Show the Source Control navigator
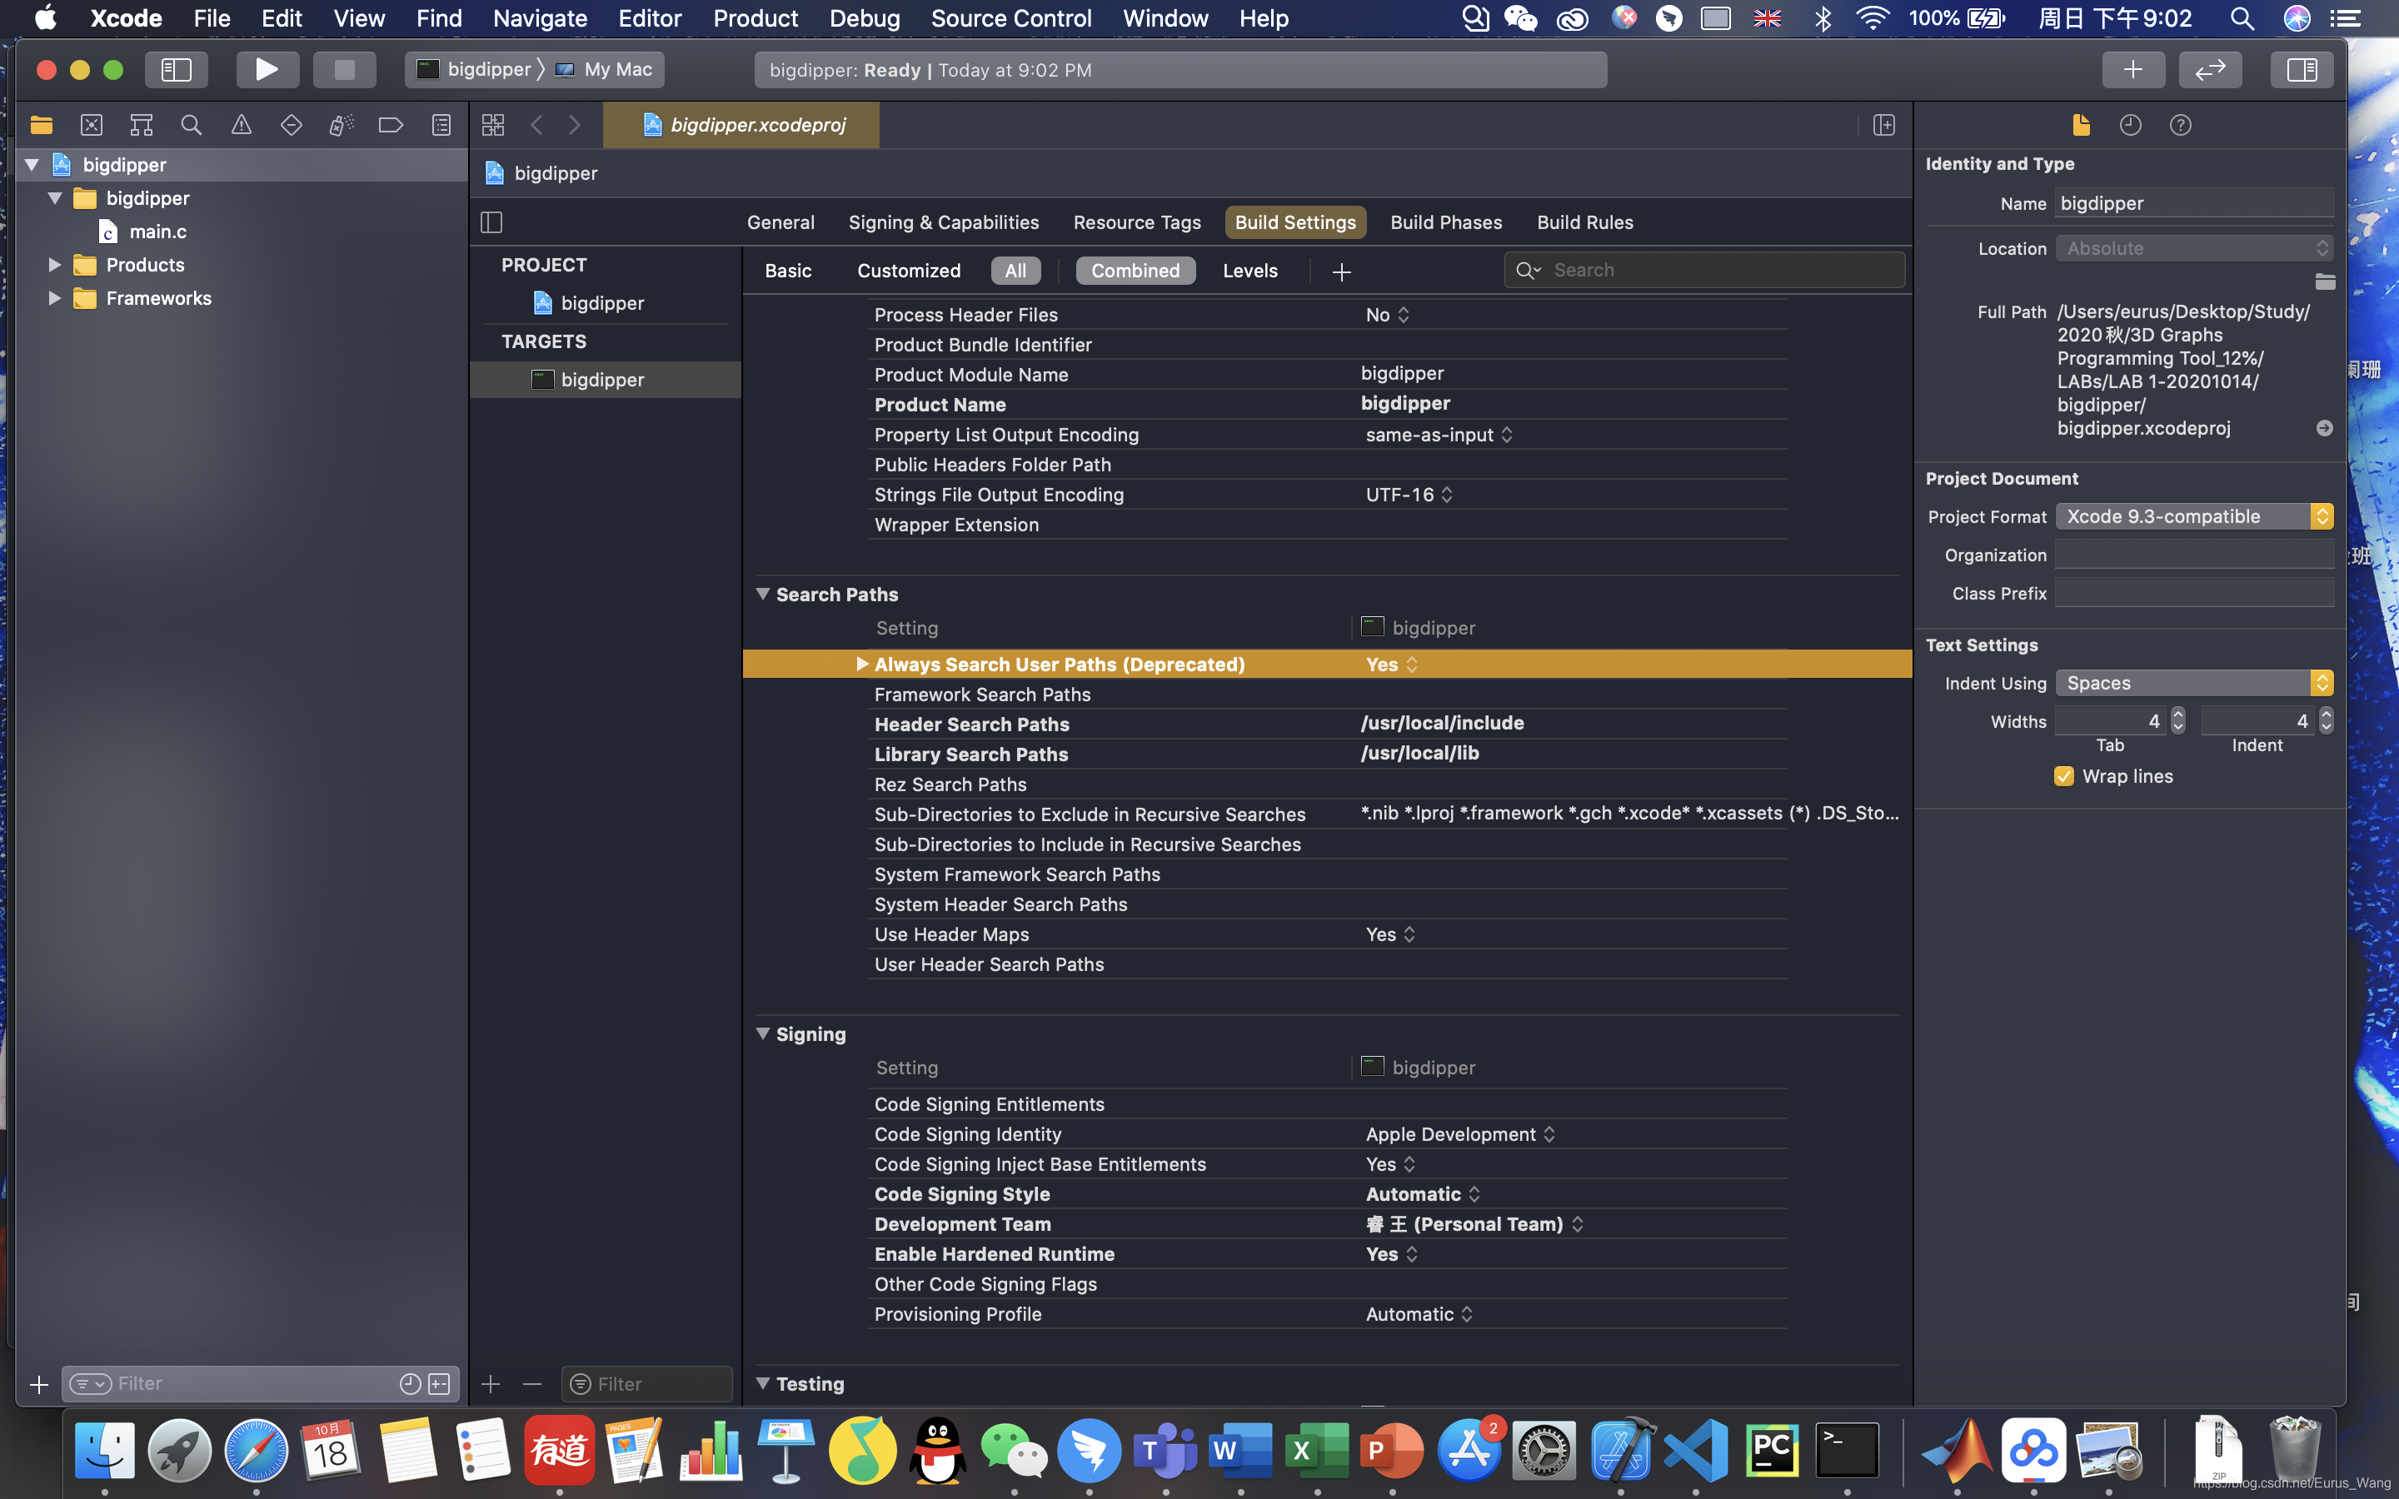 tap(91, 125)
